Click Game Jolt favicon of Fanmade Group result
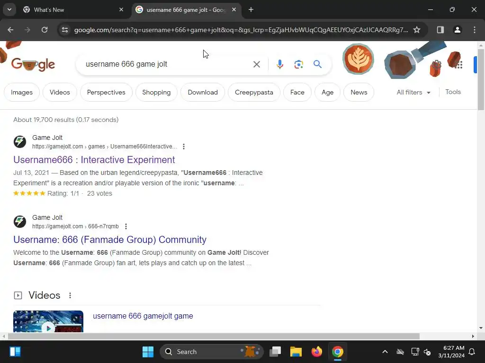The height and width of the screenshot is (363, 485). [20, 222]
